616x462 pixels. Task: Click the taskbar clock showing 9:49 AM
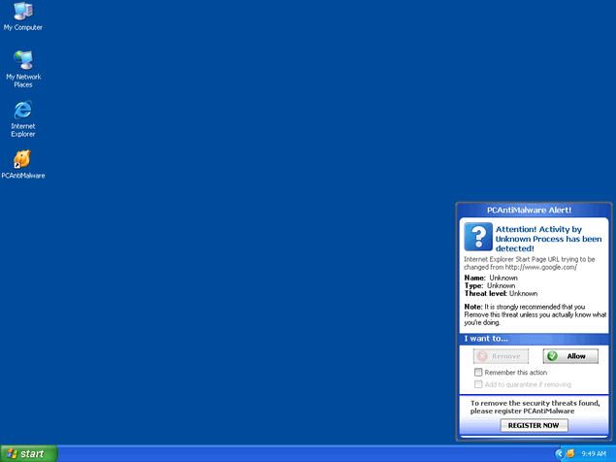[x=594, y=453]
